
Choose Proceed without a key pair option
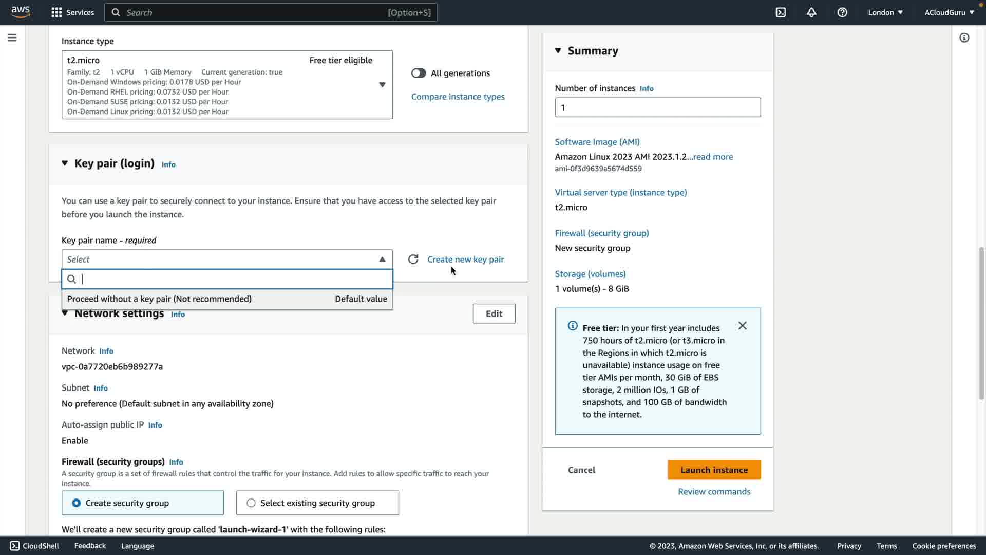tap(159, 299)
